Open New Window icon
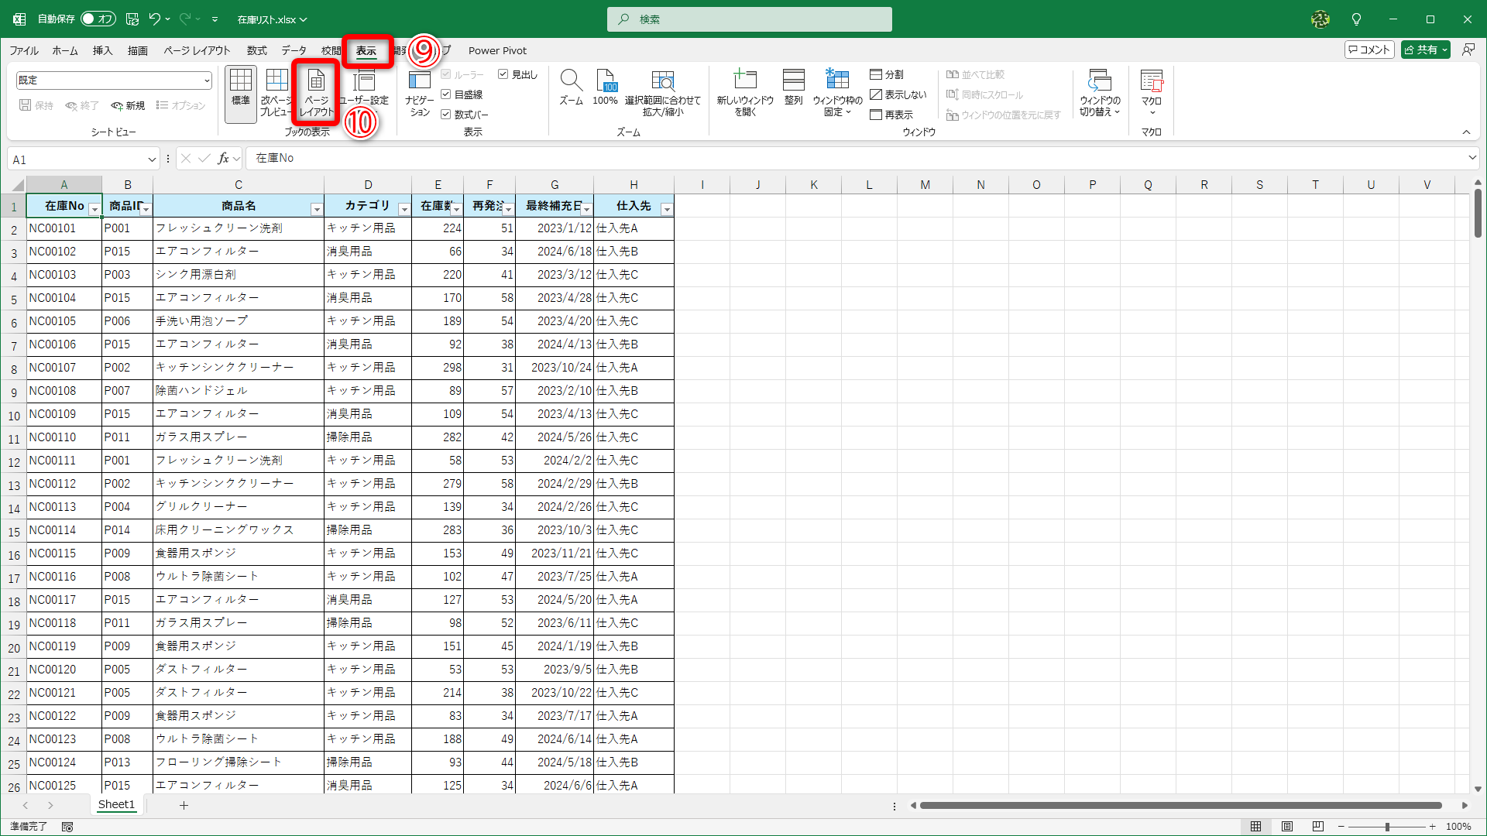This screenshot has width=1487, height=836. [x=744, y=81]
